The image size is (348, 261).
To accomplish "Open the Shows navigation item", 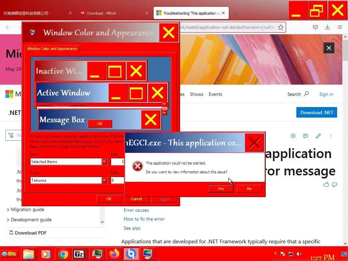I will (x=197, y=94).
